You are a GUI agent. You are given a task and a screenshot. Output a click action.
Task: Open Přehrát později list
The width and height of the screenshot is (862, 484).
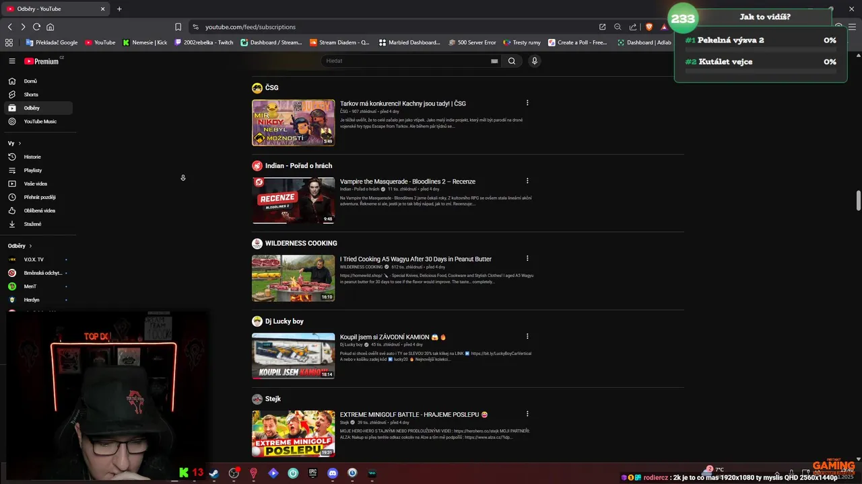38,197
